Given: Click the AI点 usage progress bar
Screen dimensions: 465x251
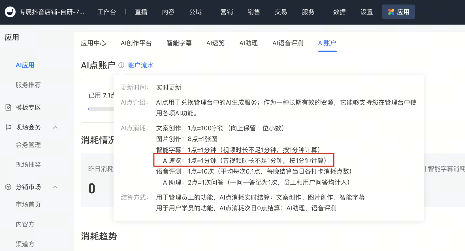Looking at the screenshot, I should 101,109.
